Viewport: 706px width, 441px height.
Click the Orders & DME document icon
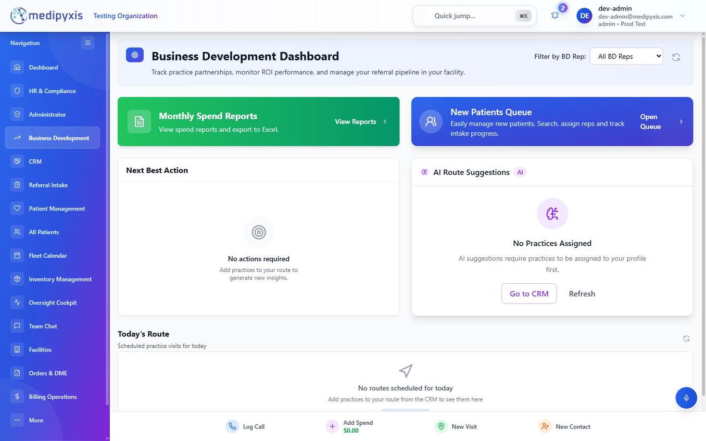pos(17,373)
